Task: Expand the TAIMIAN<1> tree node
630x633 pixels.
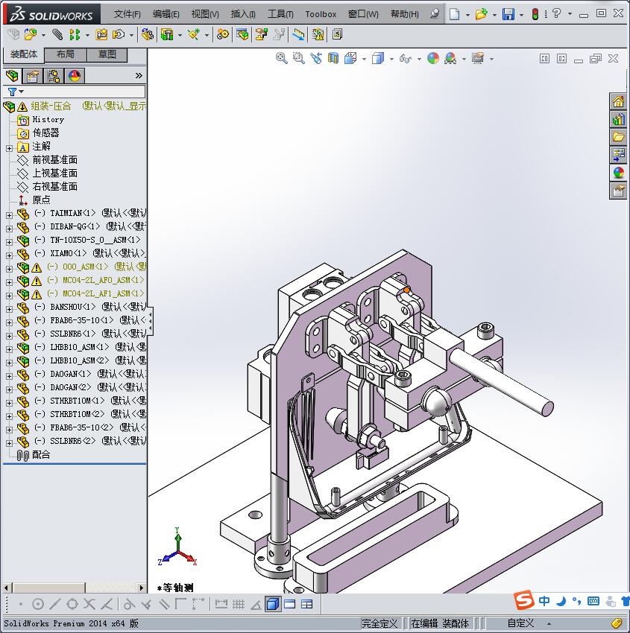Action: 9,215
